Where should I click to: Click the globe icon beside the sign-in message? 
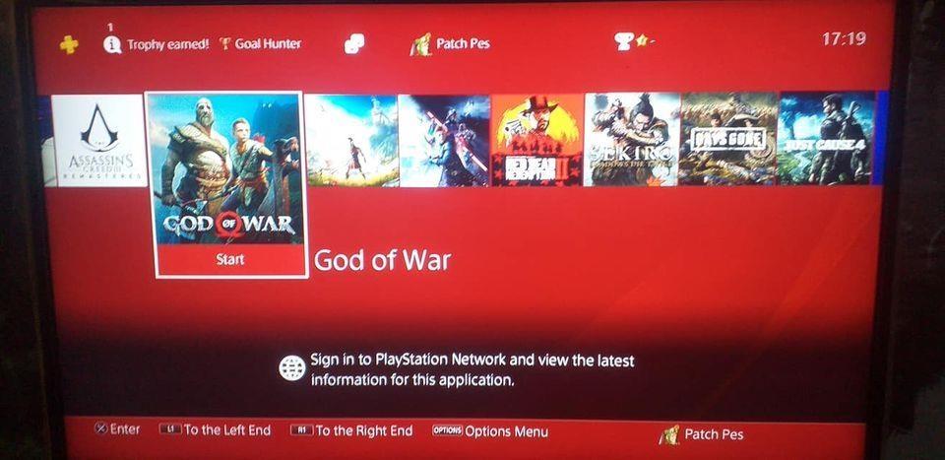[x=292, y=368]
